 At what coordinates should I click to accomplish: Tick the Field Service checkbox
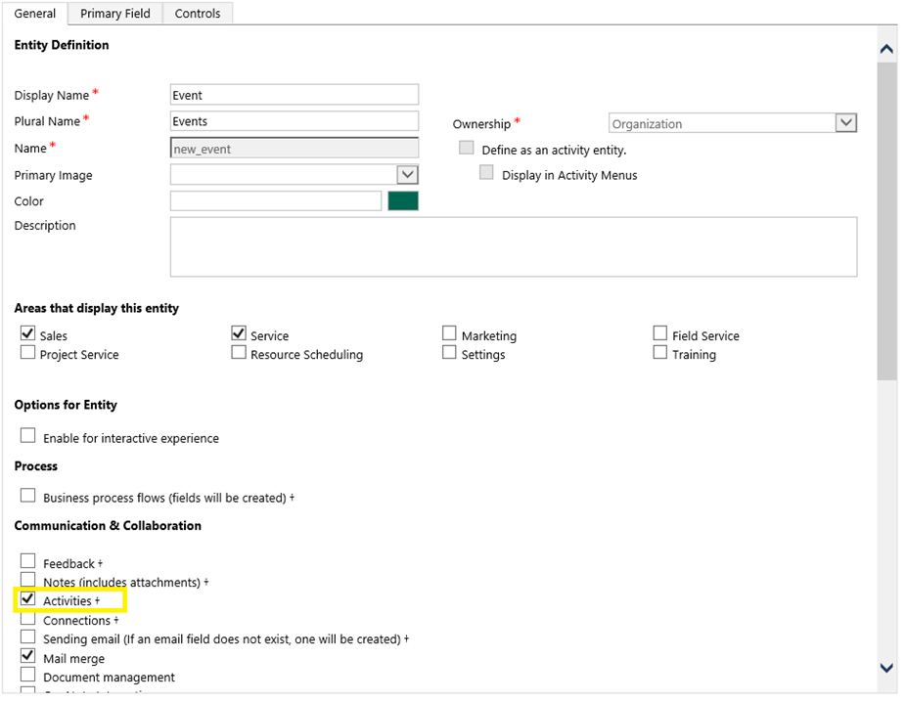click(x=660, y=334)
